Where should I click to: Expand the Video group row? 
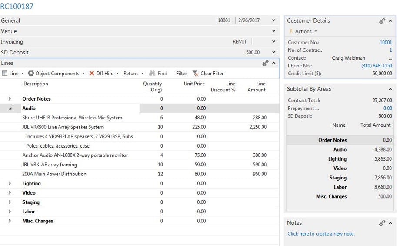click(10, 192)
